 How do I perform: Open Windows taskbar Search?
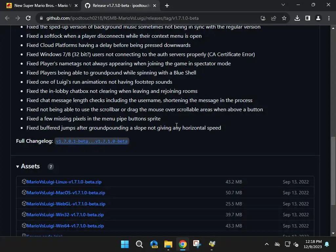tap(139, 244)
